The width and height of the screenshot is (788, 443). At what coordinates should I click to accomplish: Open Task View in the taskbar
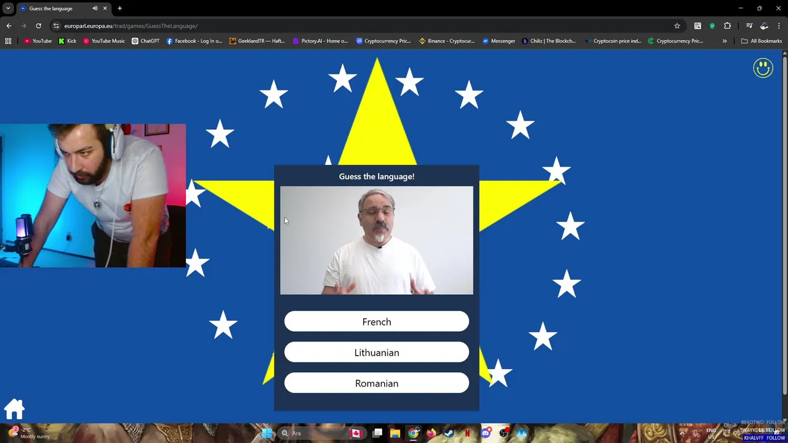(x=377, y=433)
